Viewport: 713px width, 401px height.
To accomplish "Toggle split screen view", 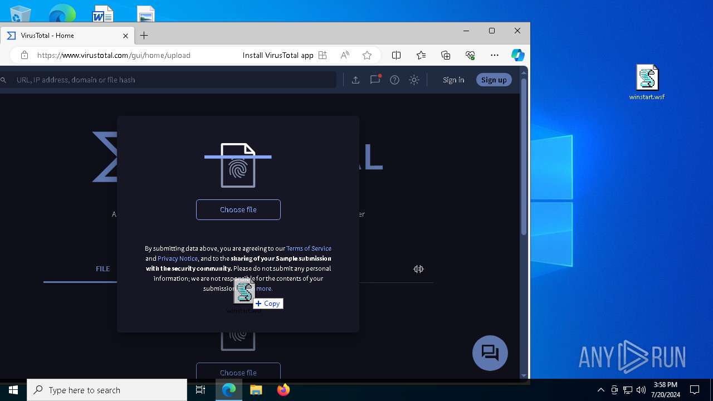I will point(396,55).
